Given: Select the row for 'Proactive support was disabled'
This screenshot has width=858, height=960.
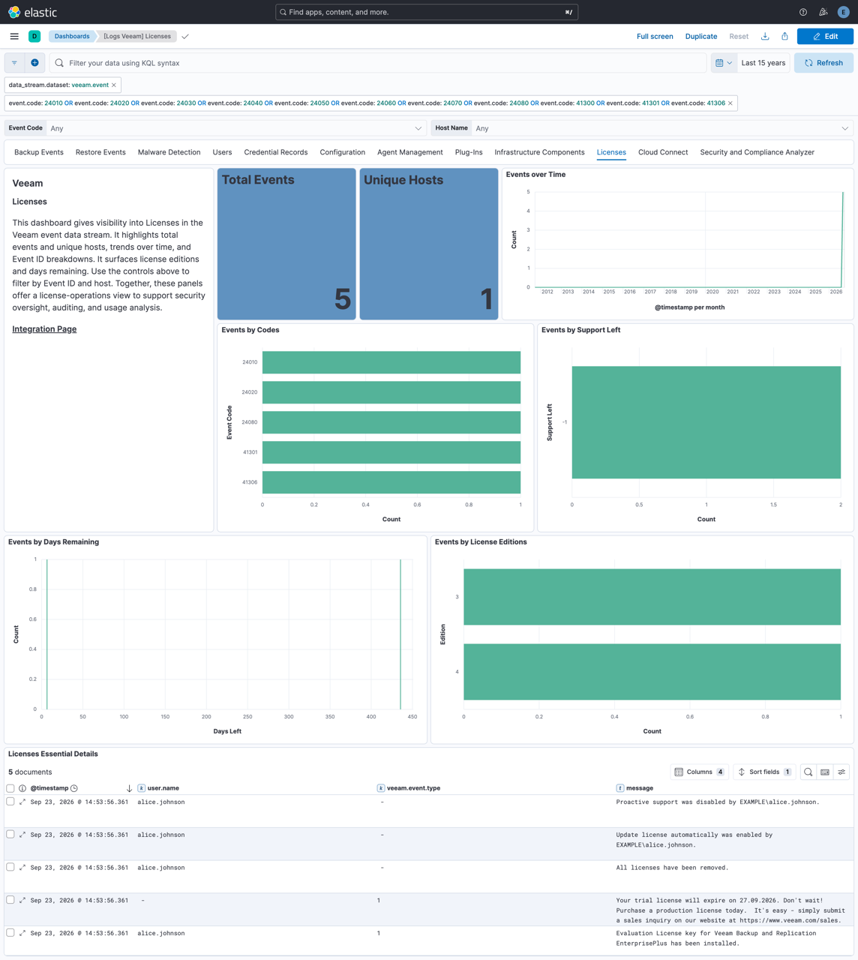Looking at the screenshot, I should [x=10, y=802].
